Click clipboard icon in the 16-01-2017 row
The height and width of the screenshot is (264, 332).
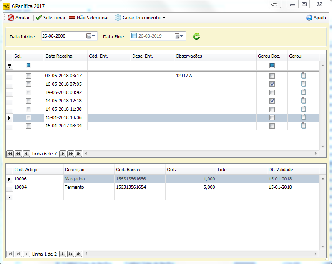coord(303,126)
